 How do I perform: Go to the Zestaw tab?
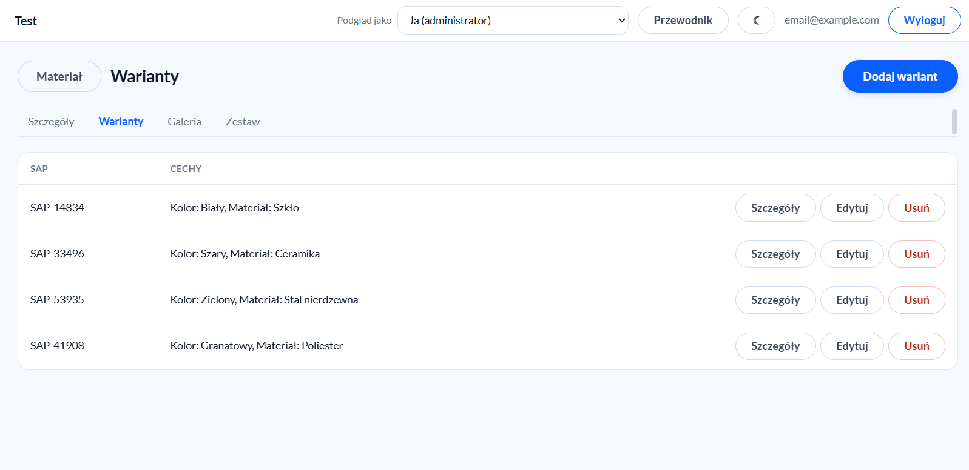[x=243, y=122]
